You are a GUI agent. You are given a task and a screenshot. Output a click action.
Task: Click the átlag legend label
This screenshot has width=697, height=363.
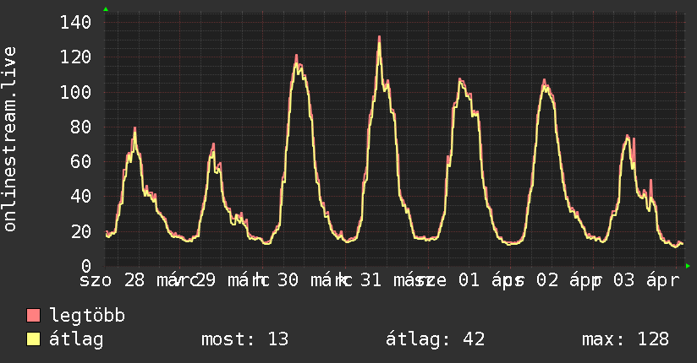(x=76, y=339)
